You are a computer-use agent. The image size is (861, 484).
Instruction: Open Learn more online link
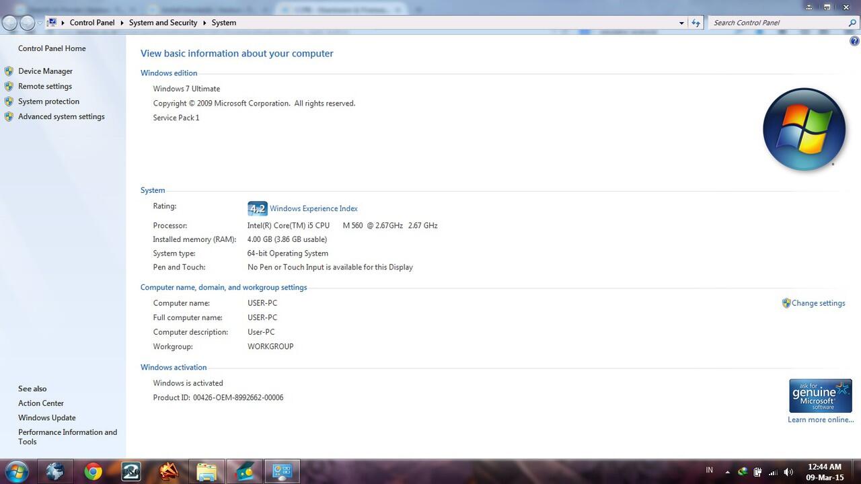click(x=821, y=419)
